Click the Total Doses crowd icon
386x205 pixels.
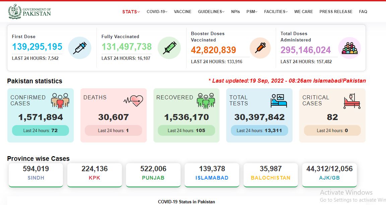coord(349,48)
